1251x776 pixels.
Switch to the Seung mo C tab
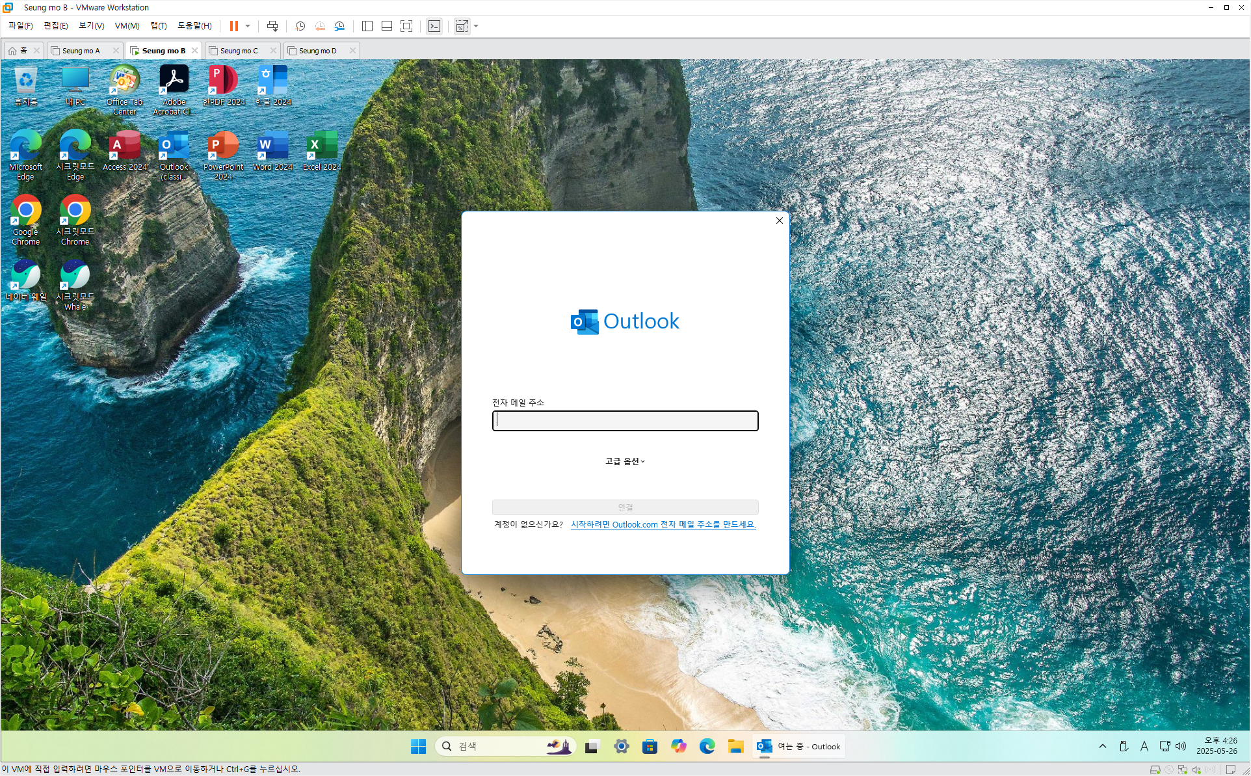(239, 51)
